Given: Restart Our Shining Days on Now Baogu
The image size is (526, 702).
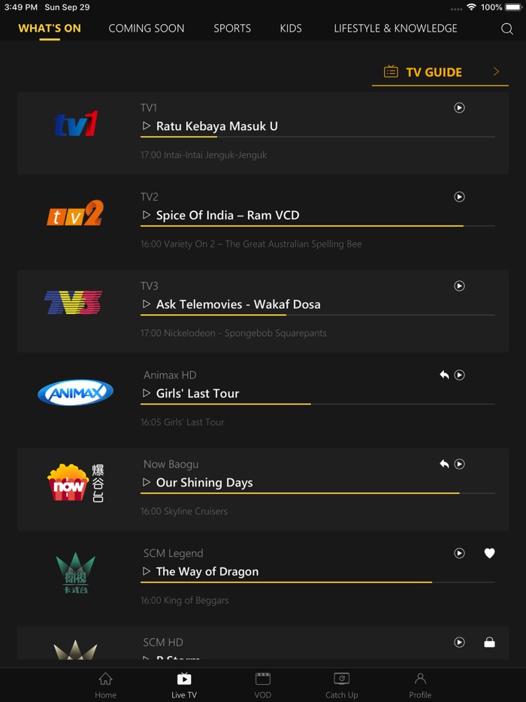Looking at the screenshot, I should pyautogui.click(x=443, y=464).
